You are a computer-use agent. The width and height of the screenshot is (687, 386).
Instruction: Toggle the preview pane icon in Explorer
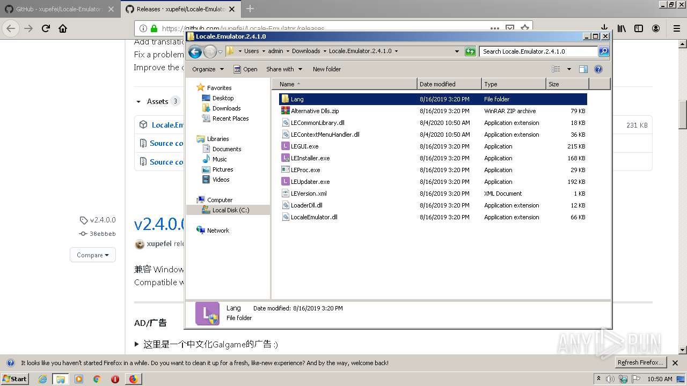coord(583,69)
